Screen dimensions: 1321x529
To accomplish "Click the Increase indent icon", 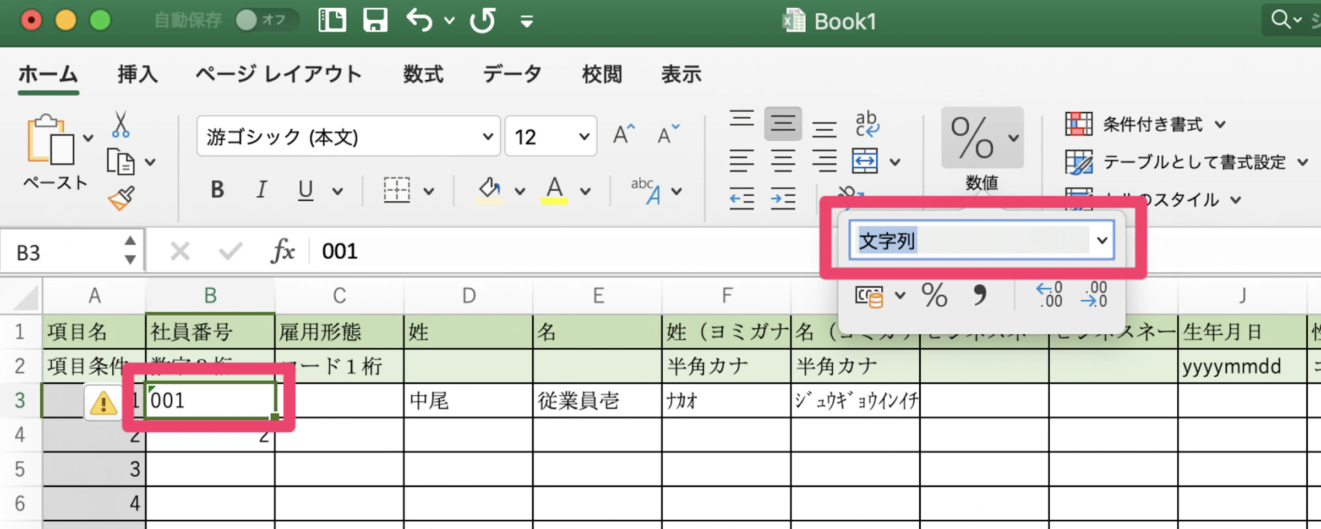I will [783, 199].
